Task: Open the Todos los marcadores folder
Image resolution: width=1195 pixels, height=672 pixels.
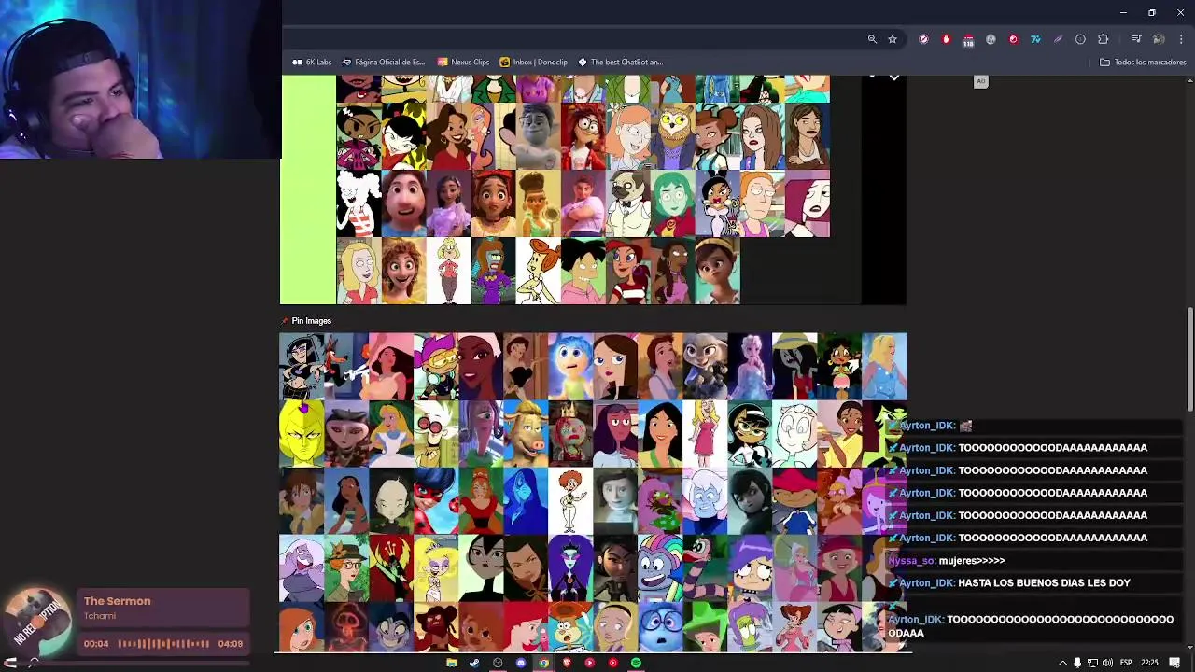Action: [1143, 63]
